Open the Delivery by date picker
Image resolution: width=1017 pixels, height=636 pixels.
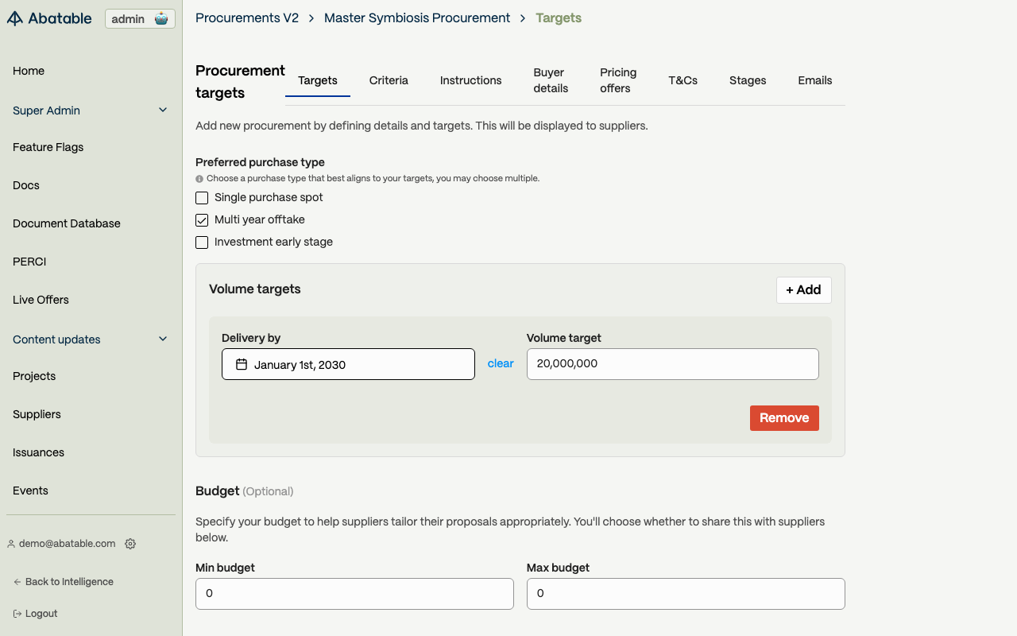pos(348,364)
